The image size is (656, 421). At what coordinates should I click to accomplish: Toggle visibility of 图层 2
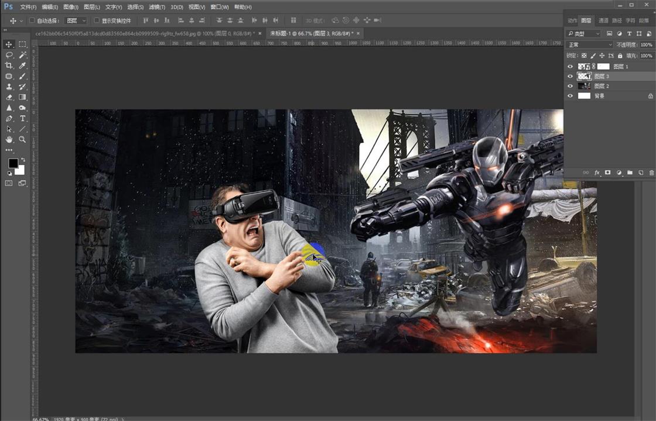tap(570, 85)
